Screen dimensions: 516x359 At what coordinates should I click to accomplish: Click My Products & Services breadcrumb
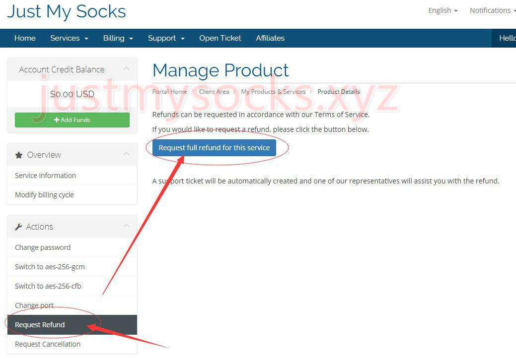pos(273,92)
